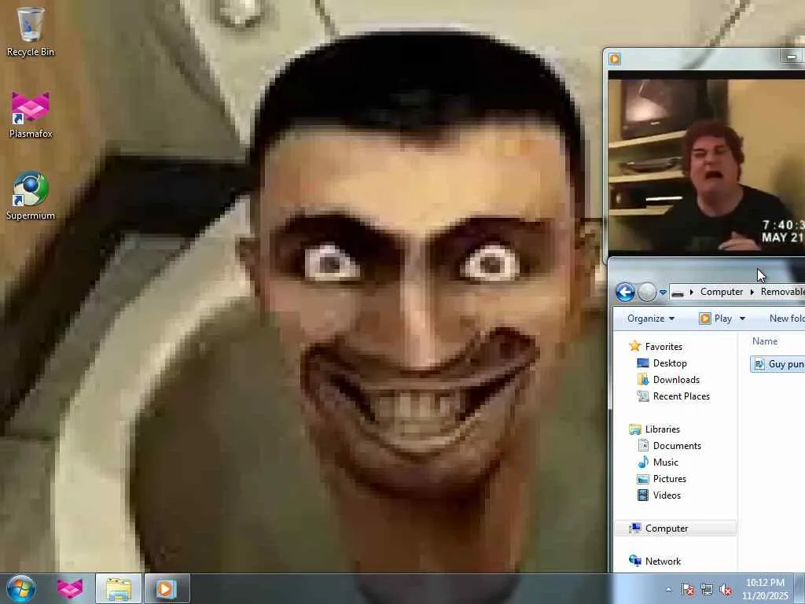Switch to Windows Media Player taskbar button
The height and width of the screenshot is (604, 805).
pos(167,588)
